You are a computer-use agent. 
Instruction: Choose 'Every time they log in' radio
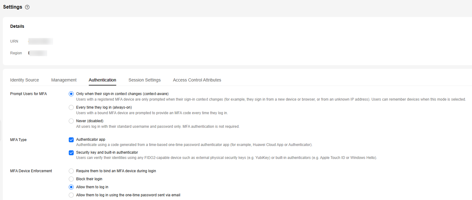coord(71,107)
